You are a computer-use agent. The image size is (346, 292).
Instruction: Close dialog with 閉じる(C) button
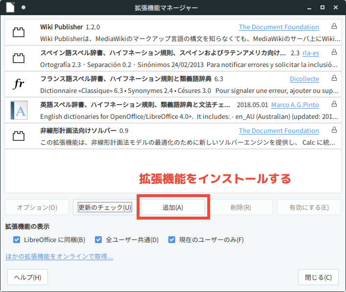[x=318, y=277]
